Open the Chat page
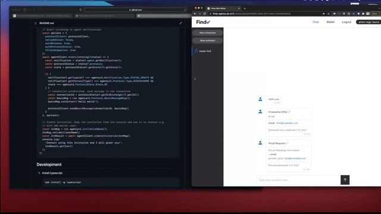The image size is (381, 214). tap(316, 22)
